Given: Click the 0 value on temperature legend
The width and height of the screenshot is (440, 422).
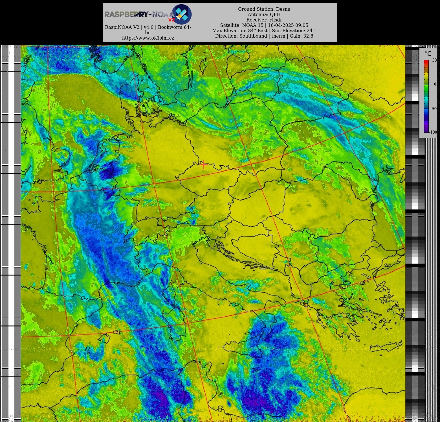Looking at the screenshot, I should 435,84.
